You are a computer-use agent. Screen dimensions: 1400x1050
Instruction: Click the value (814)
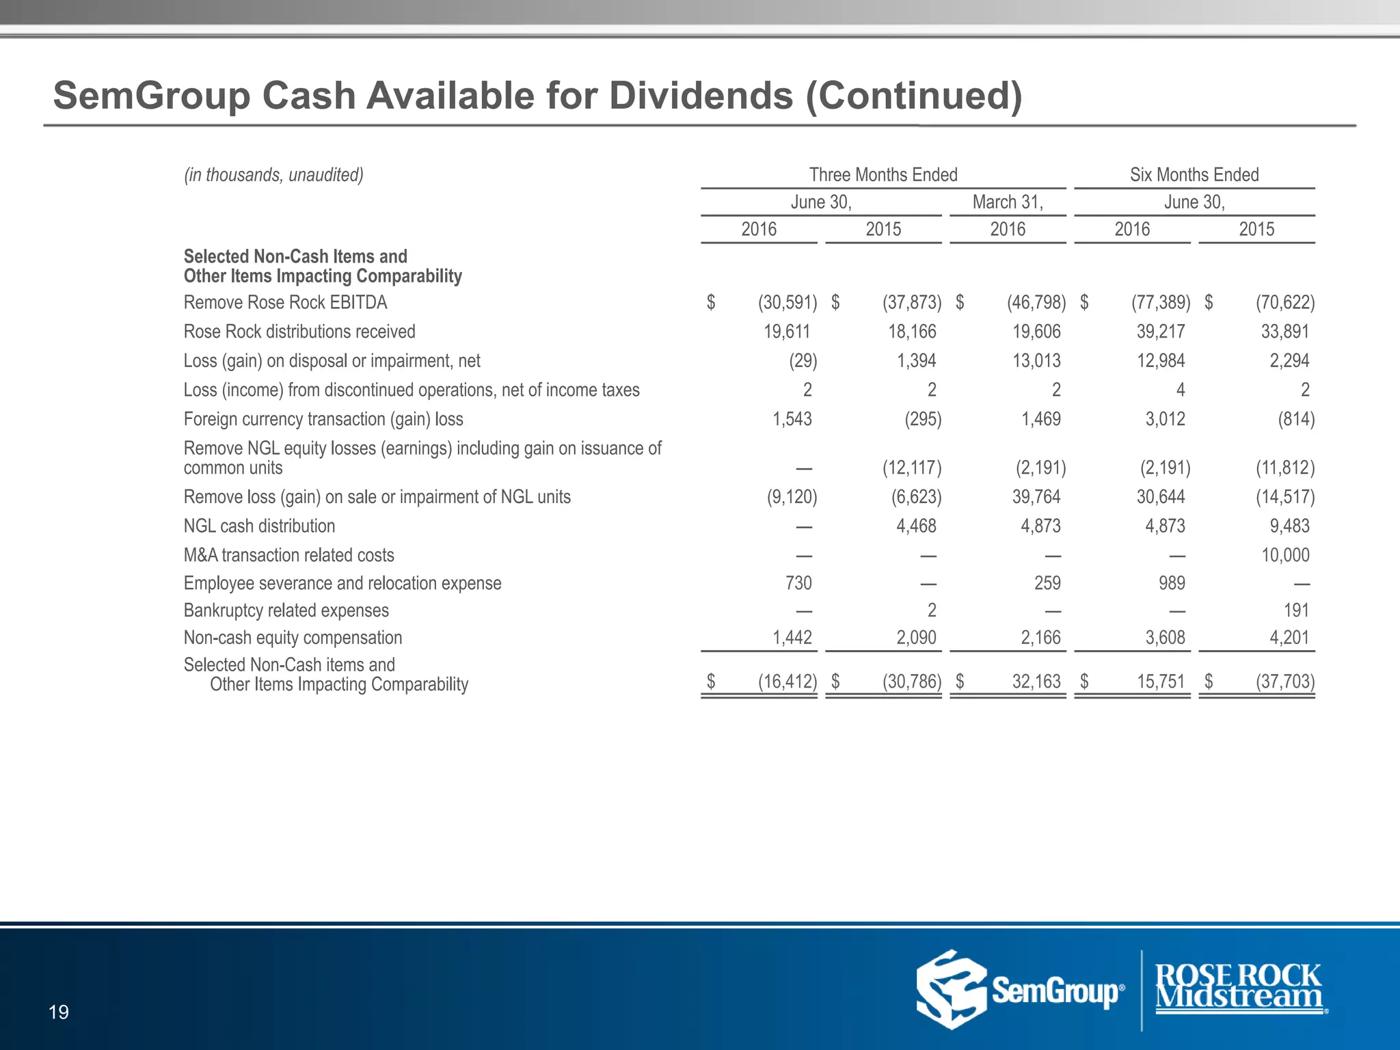point(1297,419)
